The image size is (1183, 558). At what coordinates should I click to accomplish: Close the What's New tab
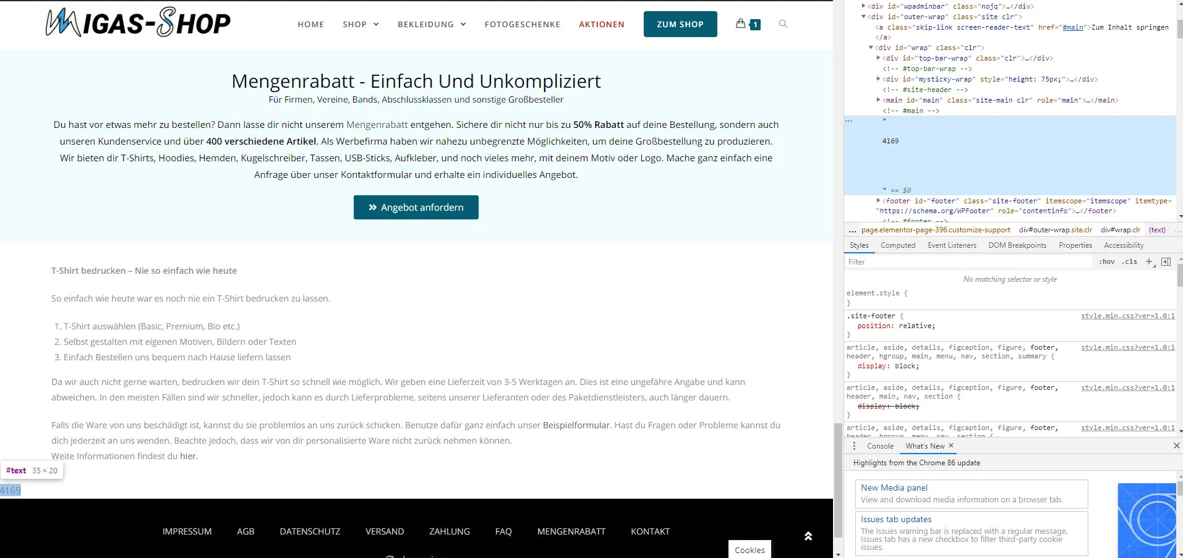click(951, 446)
